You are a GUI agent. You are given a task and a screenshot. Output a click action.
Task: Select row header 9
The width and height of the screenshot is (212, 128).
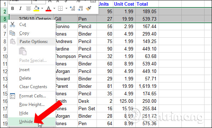tap(4, 49)
